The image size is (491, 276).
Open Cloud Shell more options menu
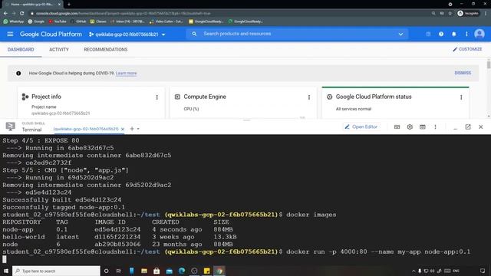tap(435, 127)
